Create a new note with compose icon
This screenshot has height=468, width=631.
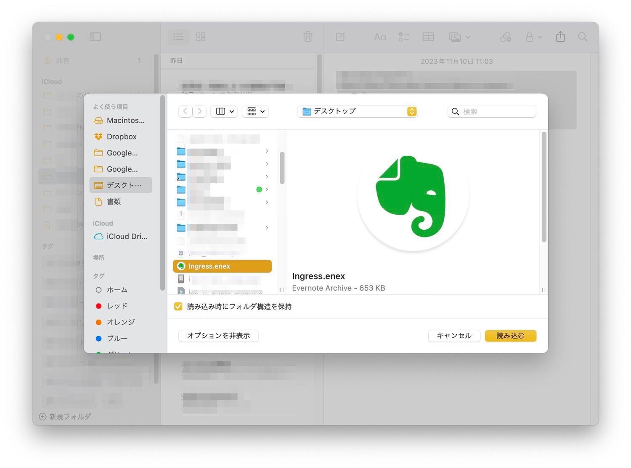[x=340, y=37]
